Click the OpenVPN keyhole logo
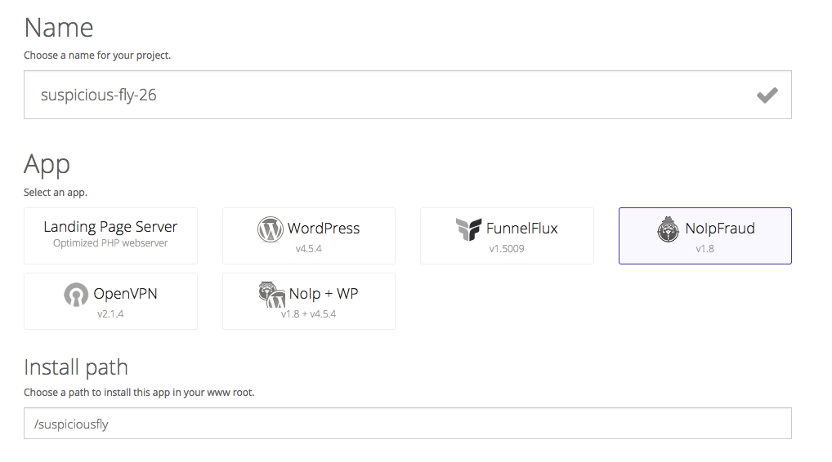 [x=76, y=295]
